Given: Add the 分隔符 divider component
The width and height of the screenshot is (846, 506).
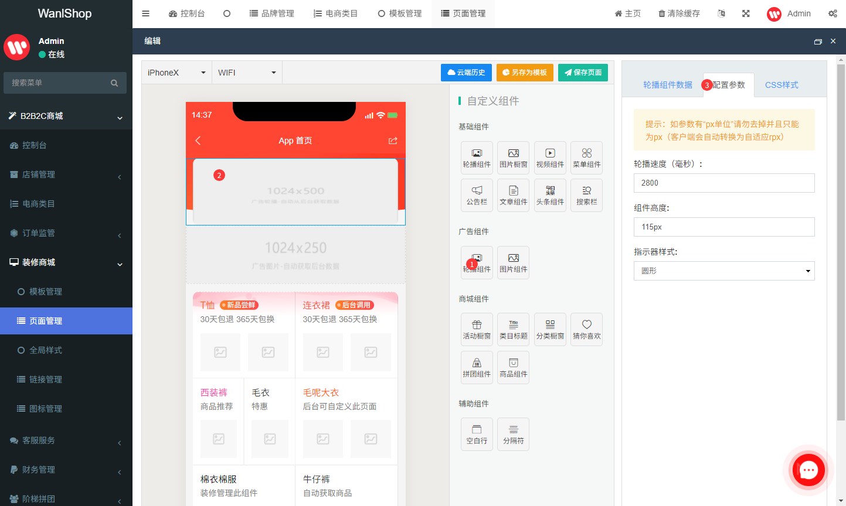Looking at the screenshot, I should pos(513,434).
